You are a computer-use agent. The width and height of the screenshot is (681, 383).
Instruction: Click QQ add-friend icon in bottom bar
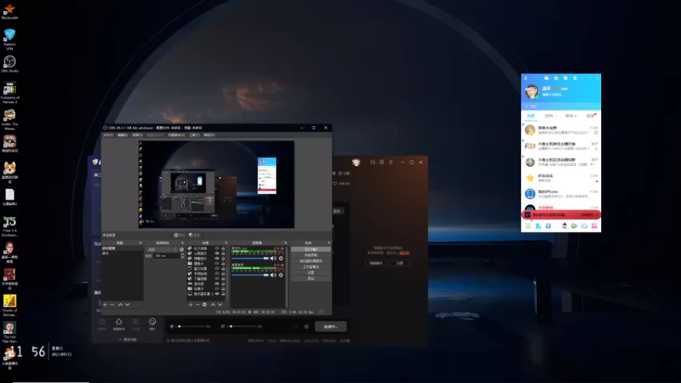coord(538,226)
